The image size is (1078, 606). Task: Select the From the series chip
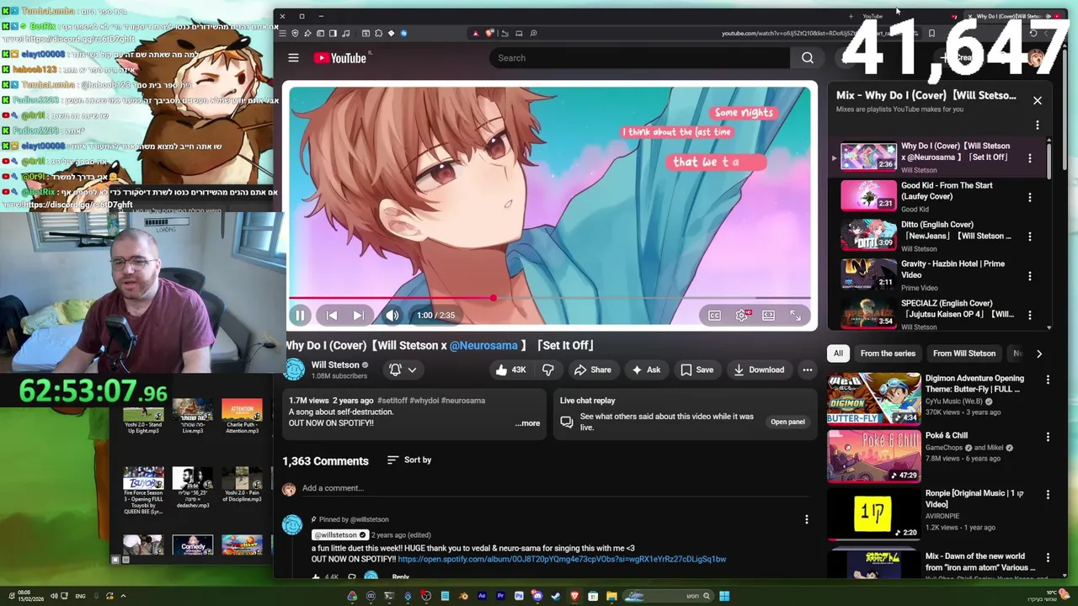point(888,353)
